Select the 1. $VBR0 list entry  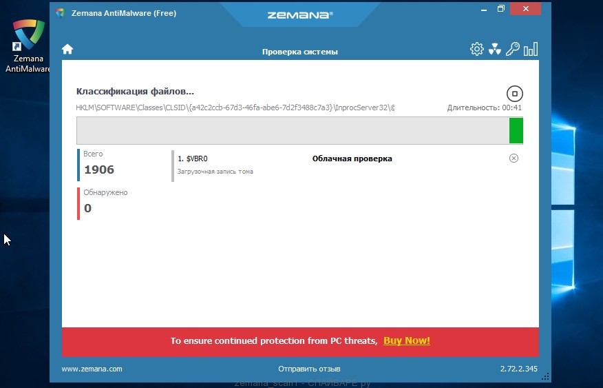pyautogui.click(x=193, y=159)
